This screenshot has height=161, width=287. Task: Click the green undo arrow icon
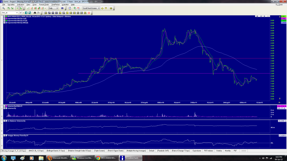[x=9, y=8]
